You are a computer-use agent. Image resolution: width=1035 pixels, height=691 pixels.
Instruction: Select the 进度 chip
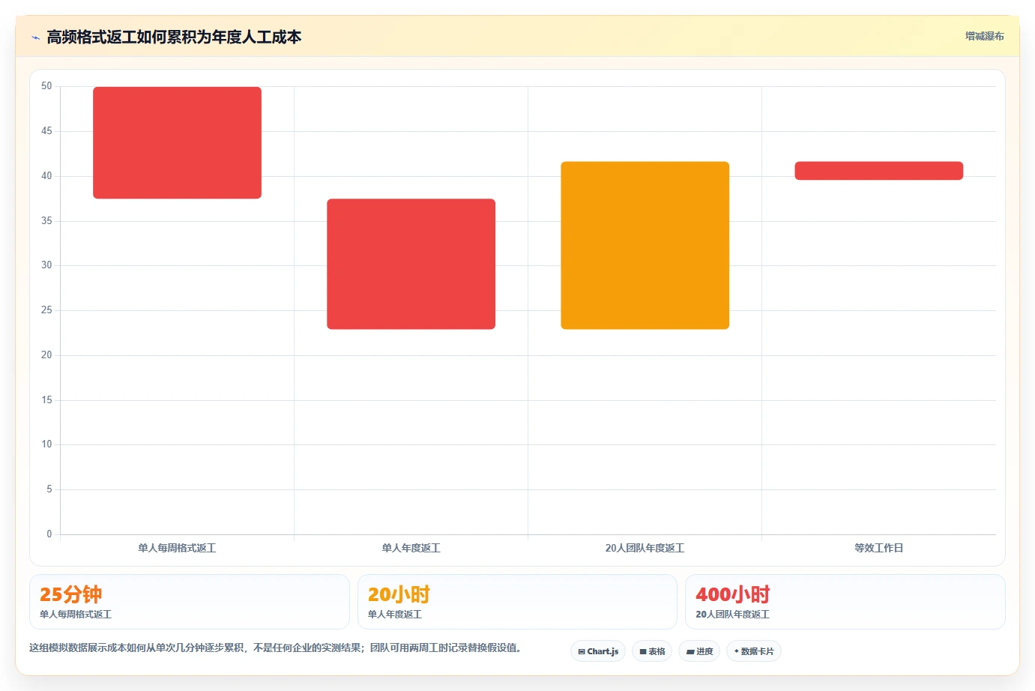(x=699, y=651)
